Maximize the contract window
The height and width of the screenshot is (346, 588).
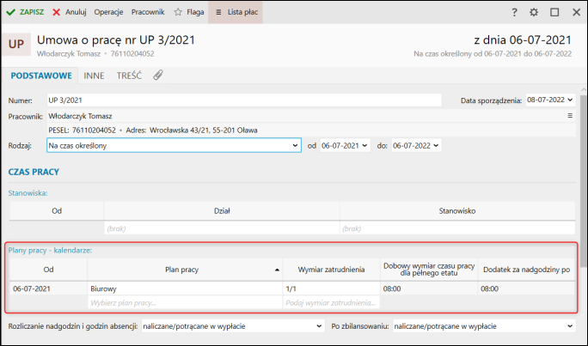coord(554,12)
